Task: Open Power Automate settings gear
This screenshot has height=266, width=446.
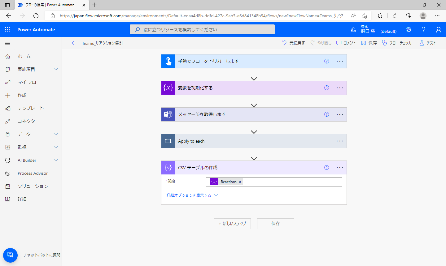Action: (x=409, y=29)
